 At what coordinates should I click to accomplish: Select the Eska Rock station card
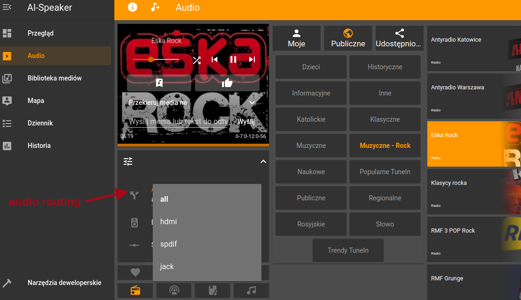[x=474, y=144]
